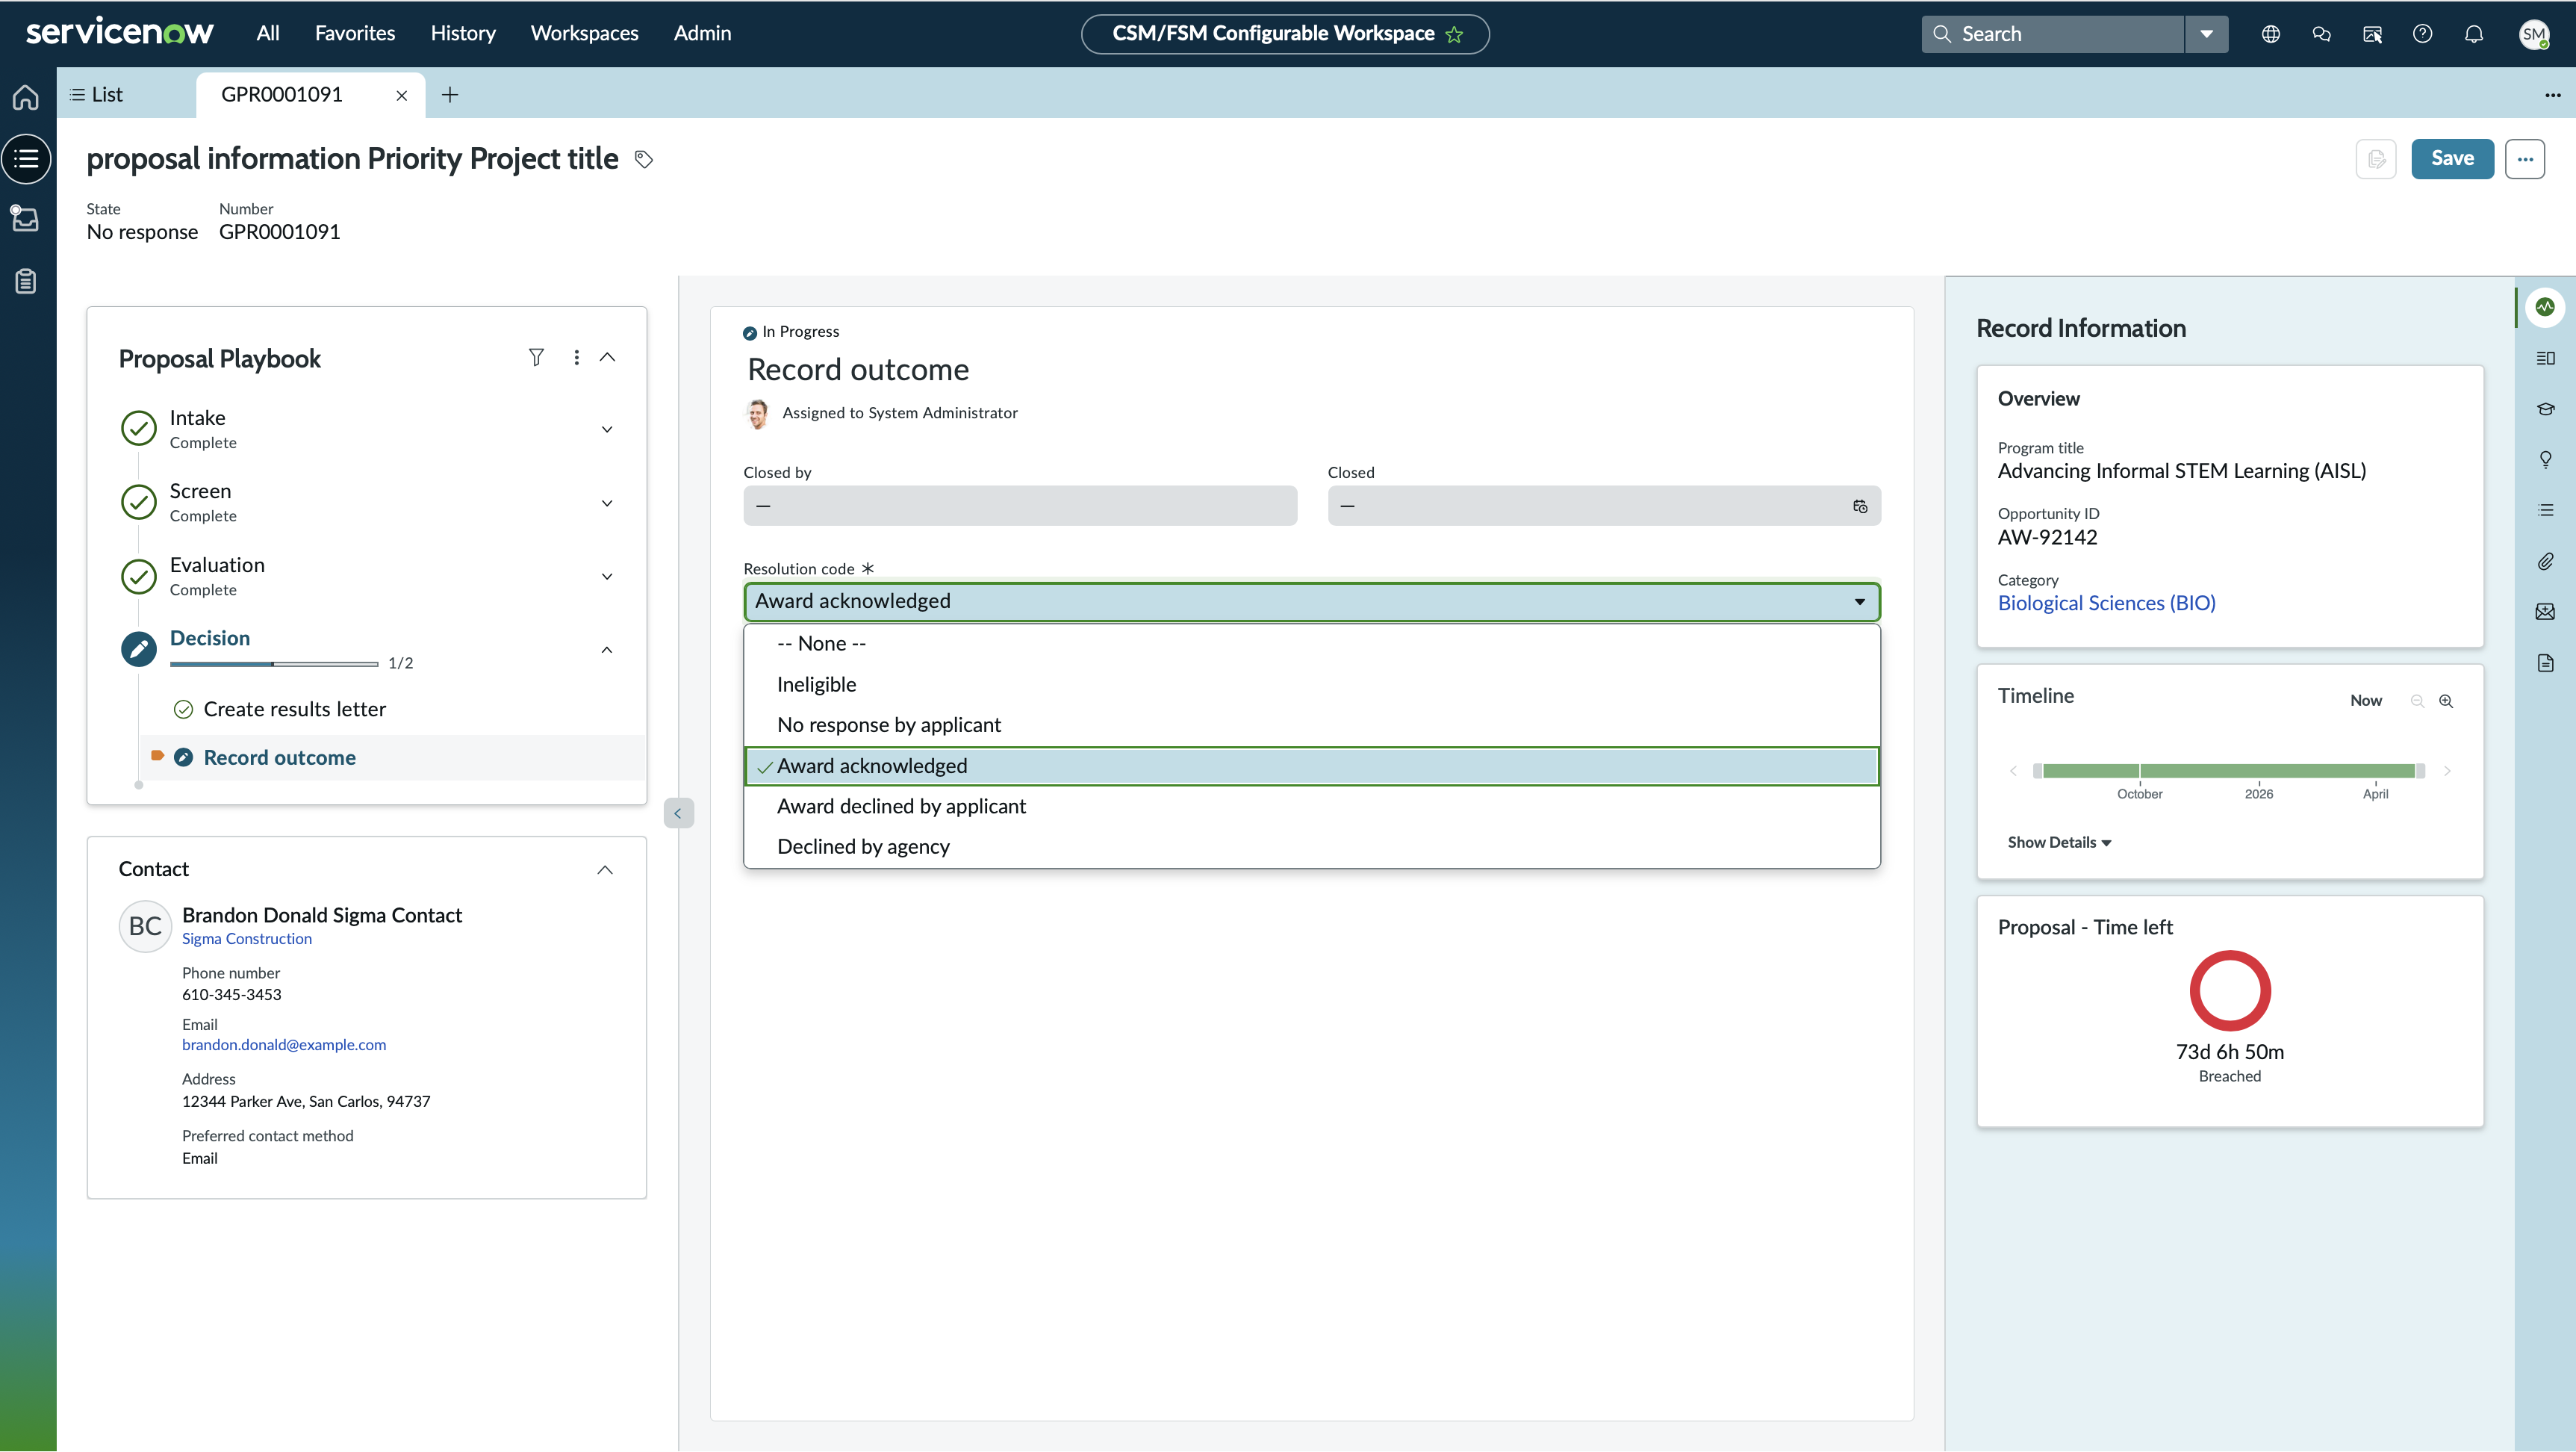Expand Show Details in Timeline

(2059, 842)
